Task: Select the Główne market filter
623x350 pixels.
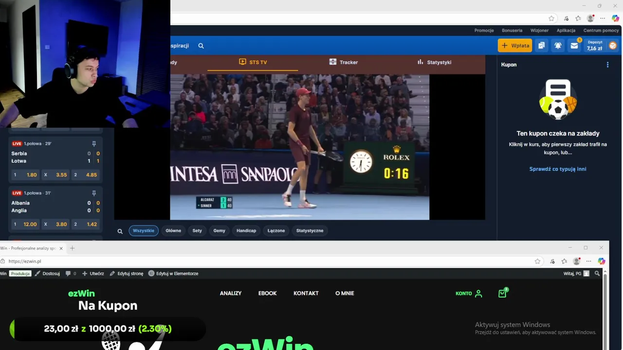Action: click(x=173, y=231)
